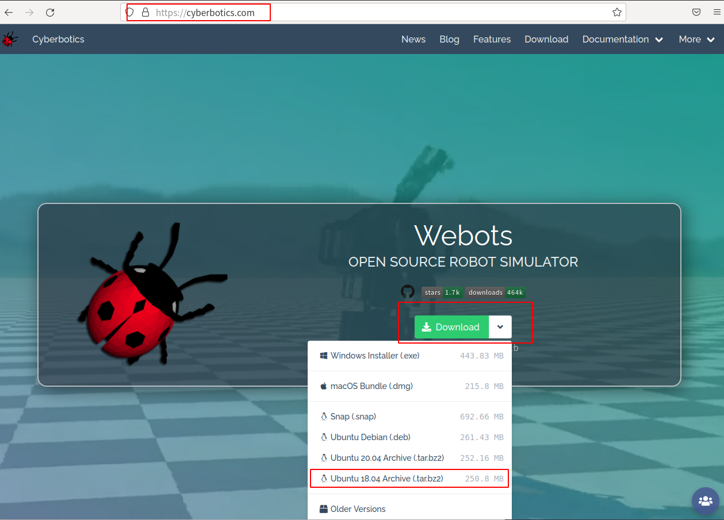Click the community chat floating button
Screen dimensions: 724x520
click(x=705, y=500)
